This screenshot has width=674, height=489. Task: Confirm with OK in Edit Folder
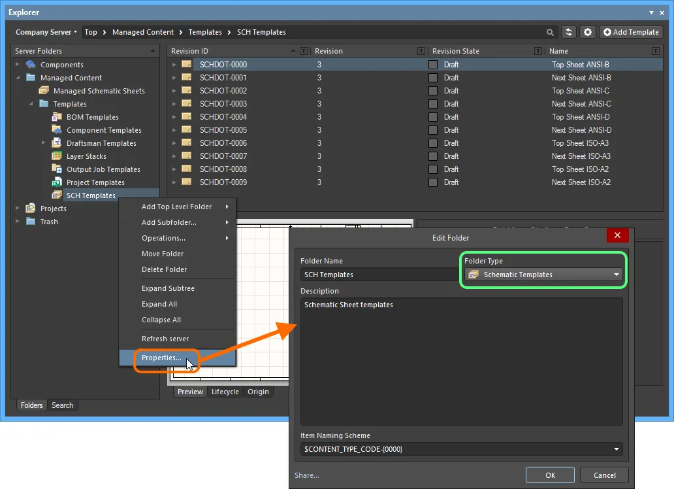[550, 475]
